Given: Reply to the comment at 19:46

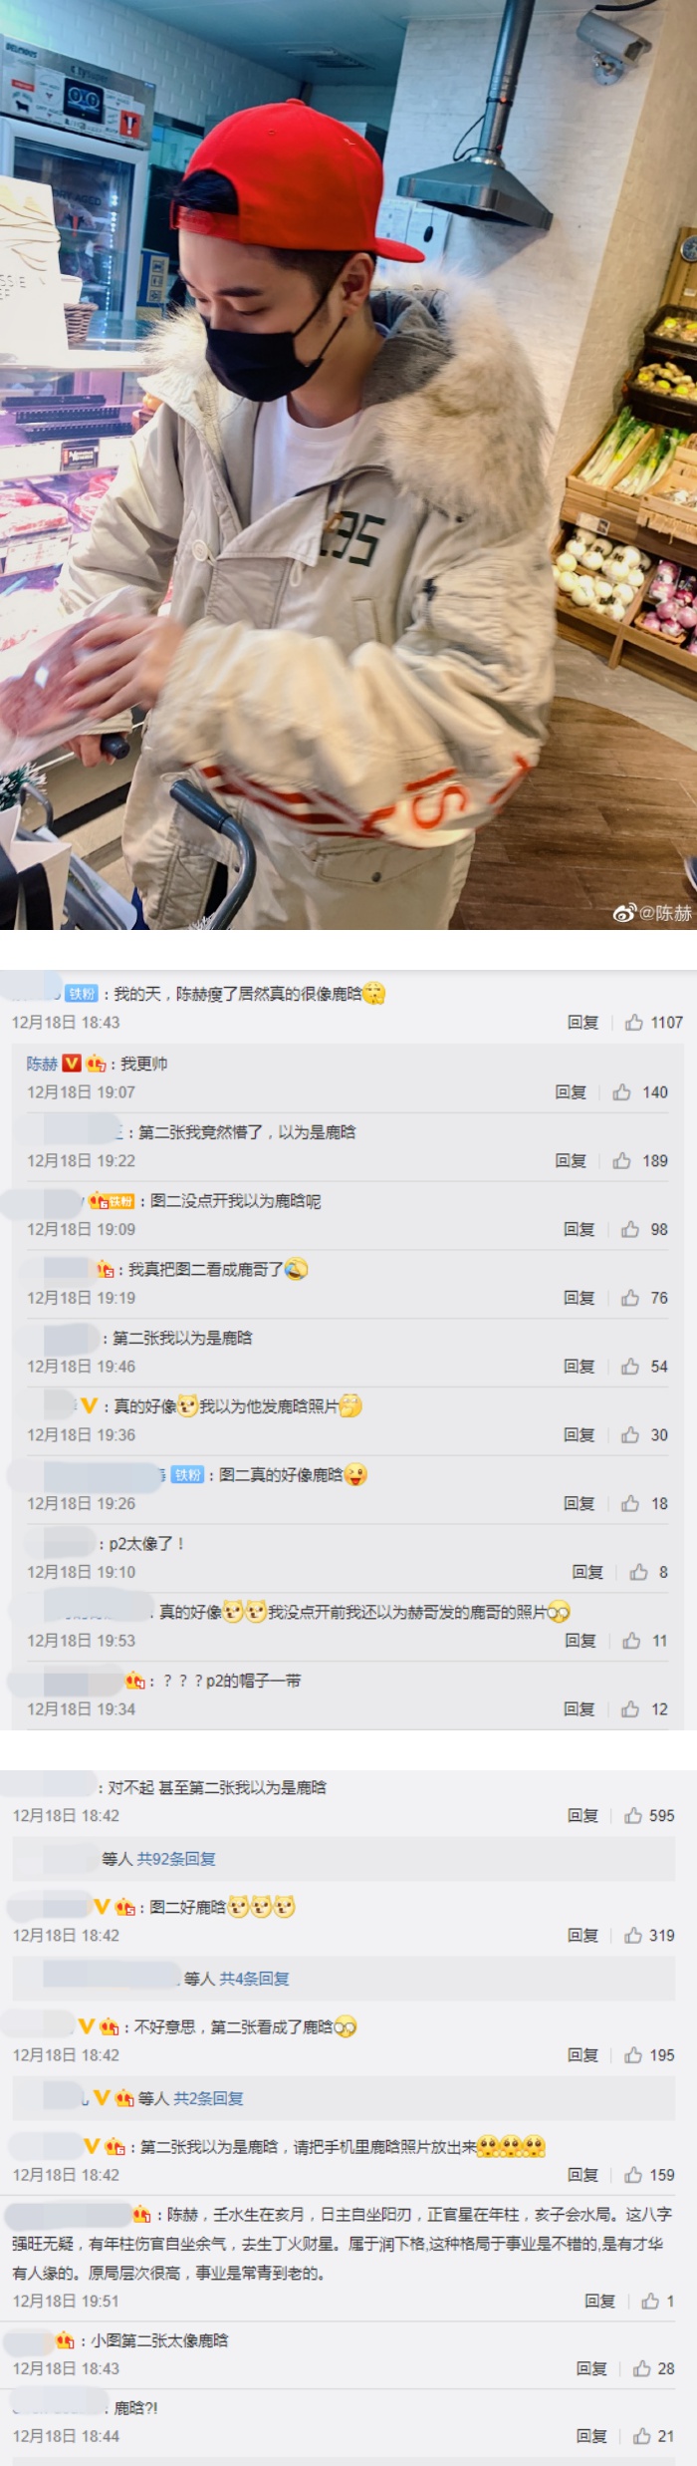Looking at the screenshot, I should 579,1366.
